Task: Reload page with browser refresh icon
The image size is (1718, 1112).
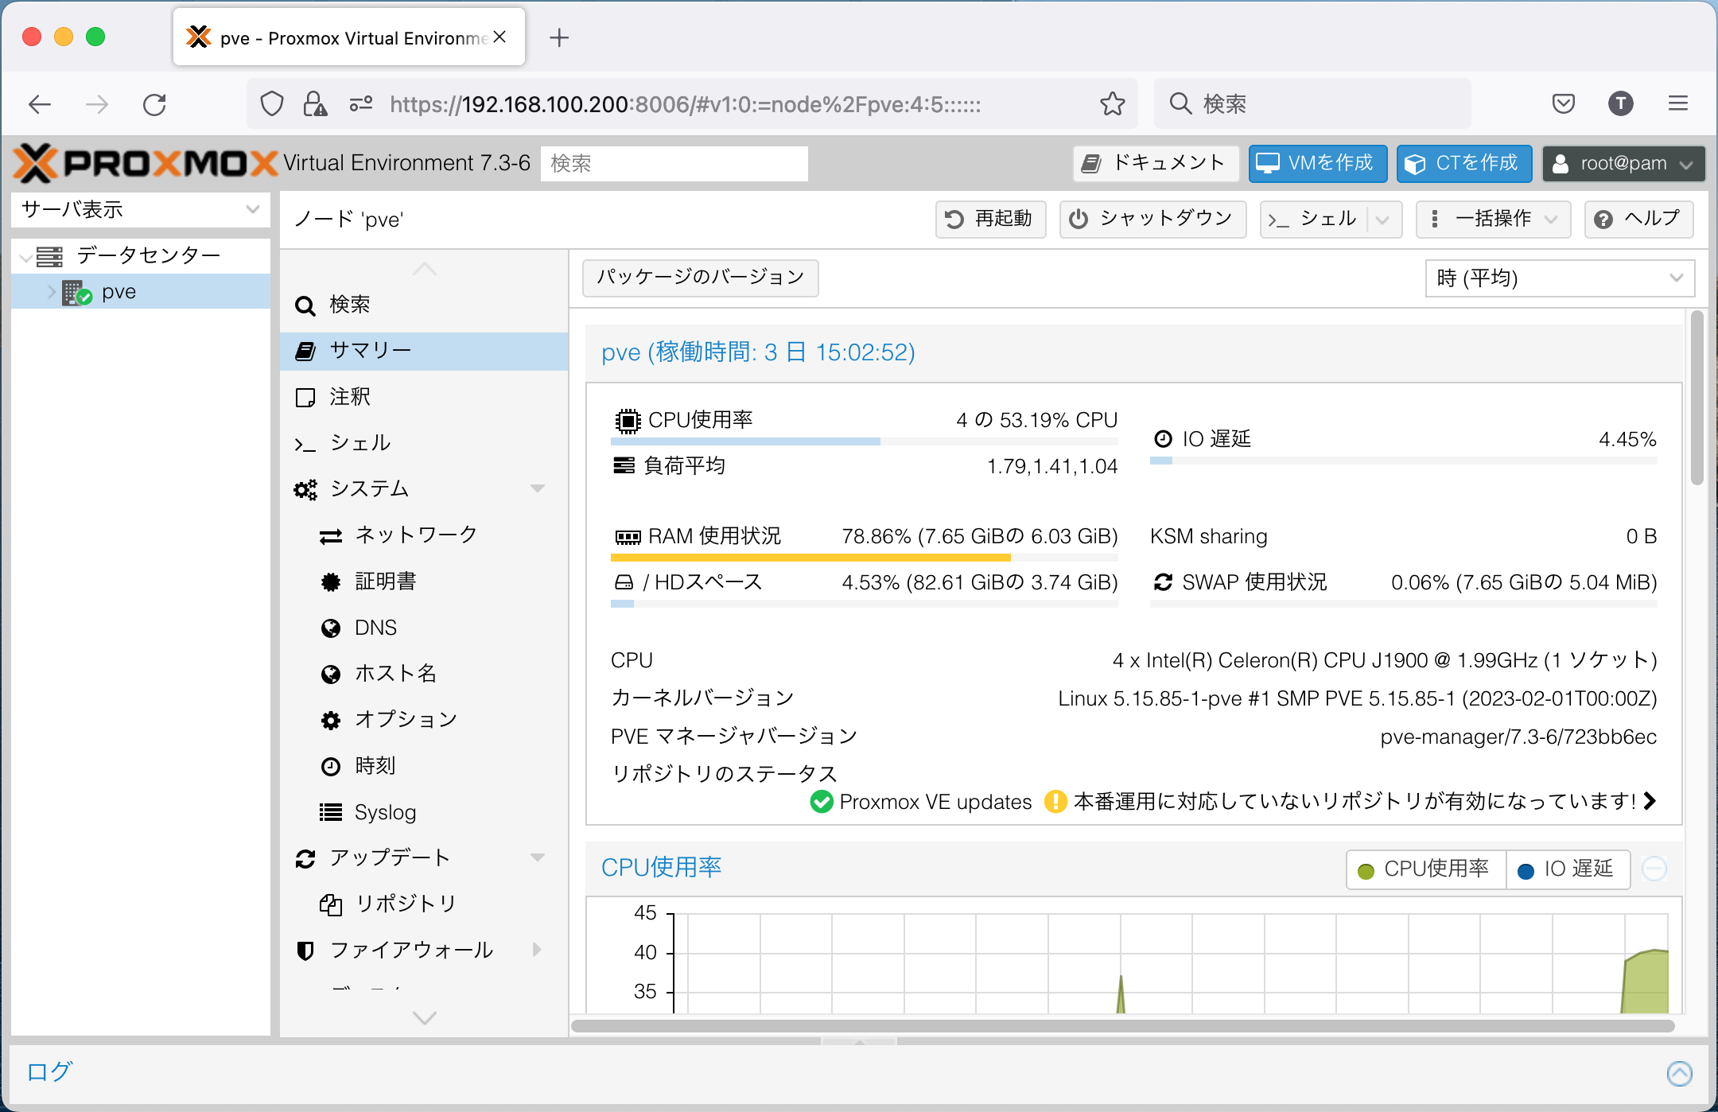Action: (154, 104)
